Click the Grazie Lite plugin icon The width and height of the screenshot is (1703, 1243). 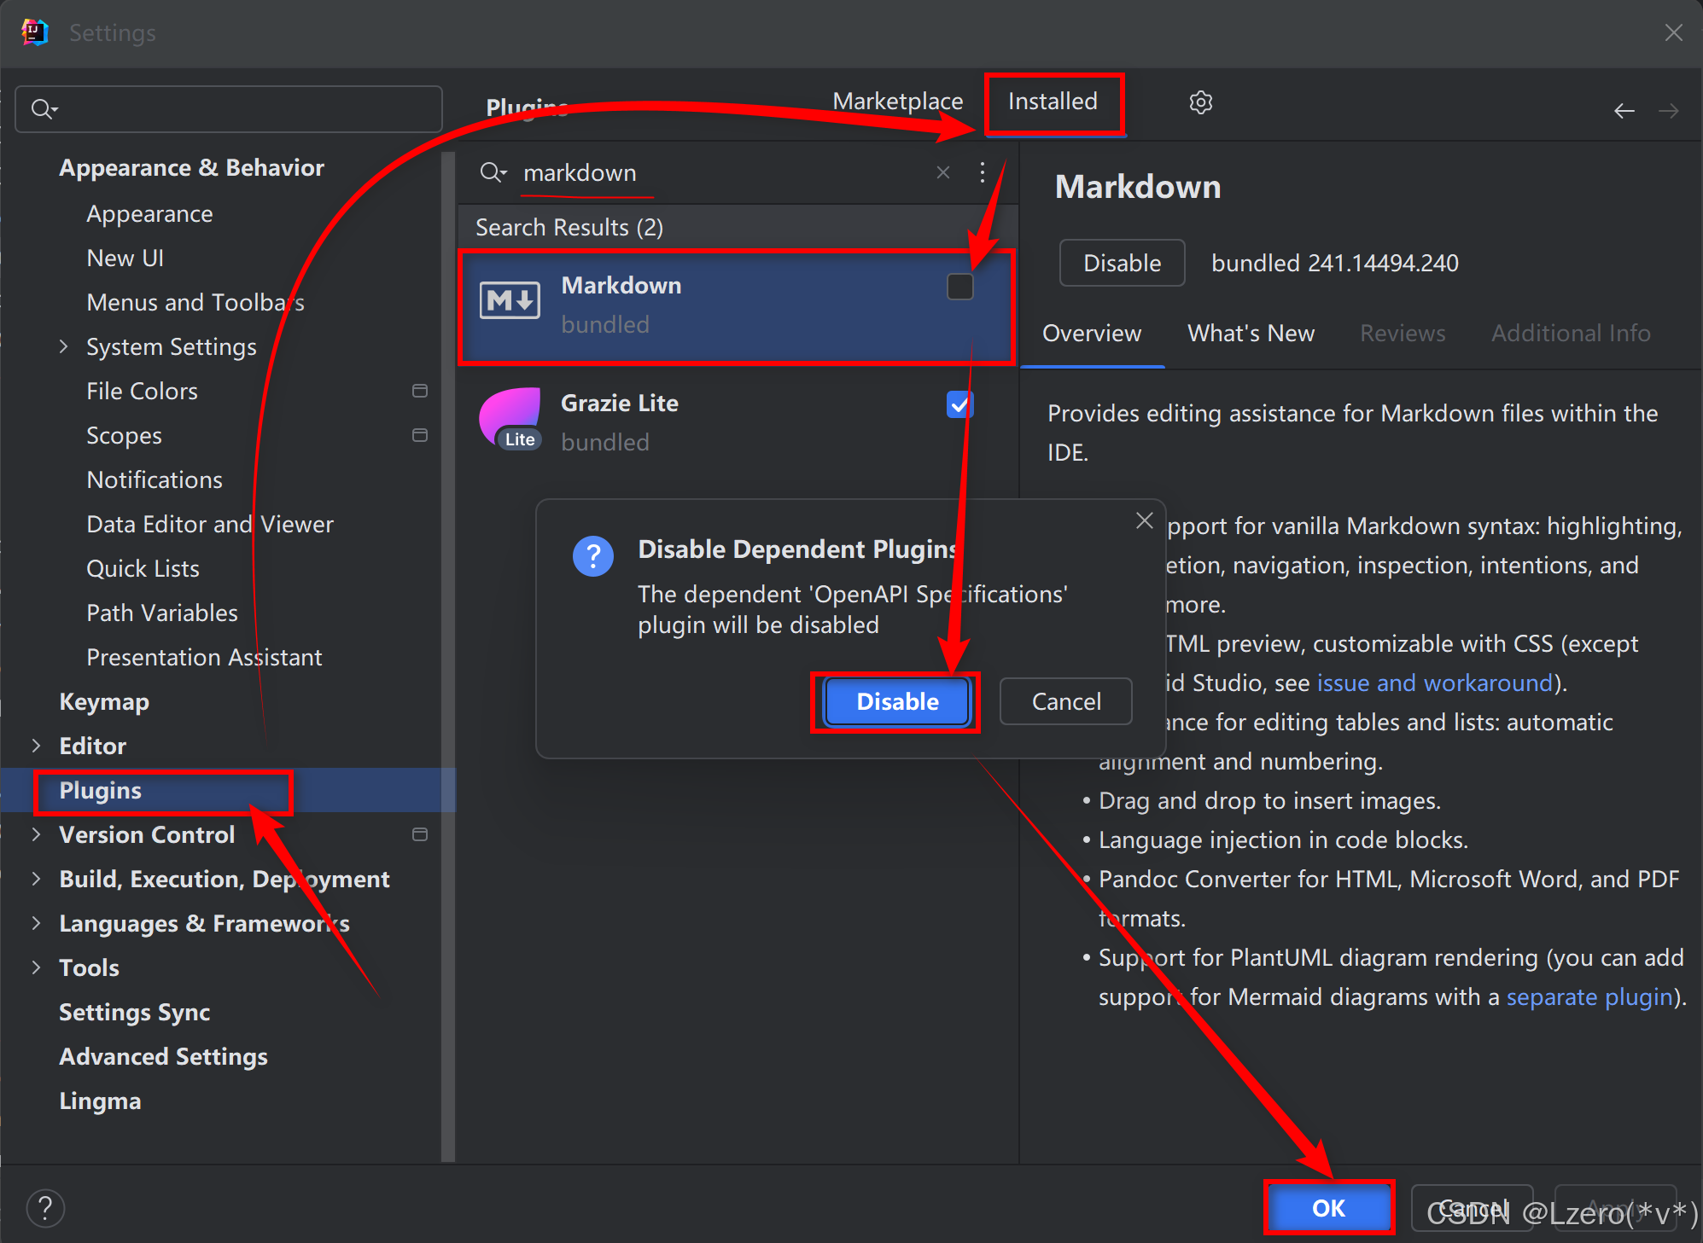coord(510,419)
